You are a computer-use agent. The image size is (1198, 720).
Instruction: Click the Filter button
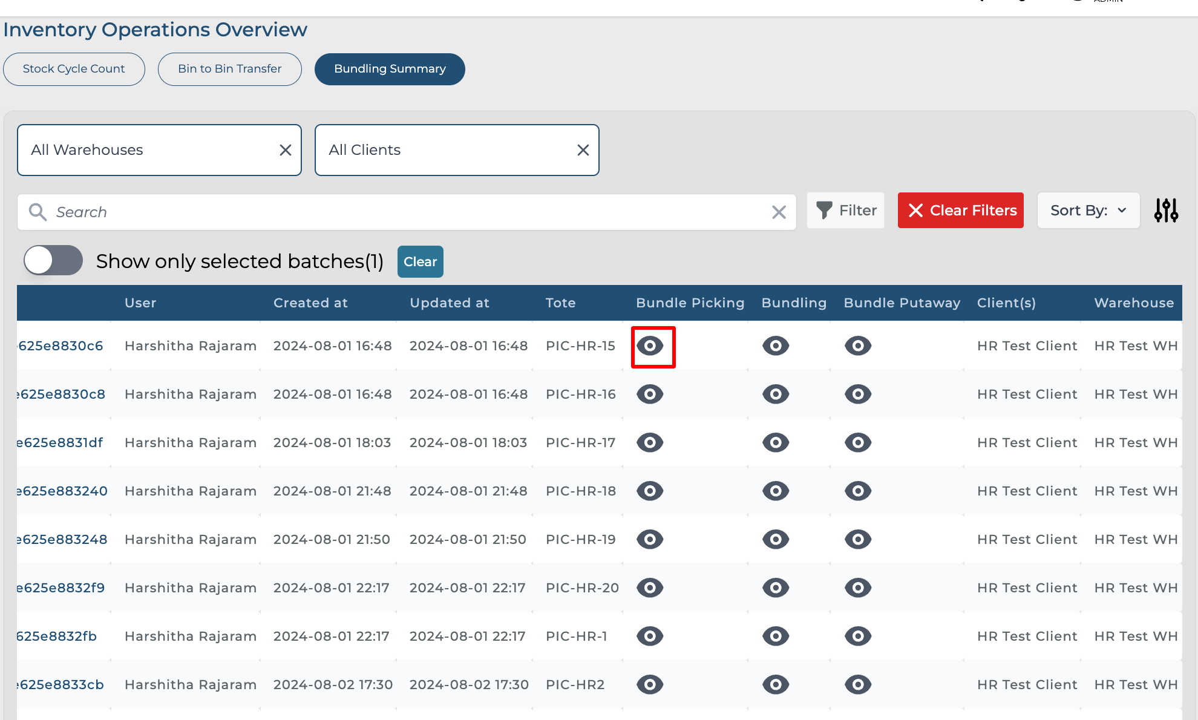tap(845, 211)
